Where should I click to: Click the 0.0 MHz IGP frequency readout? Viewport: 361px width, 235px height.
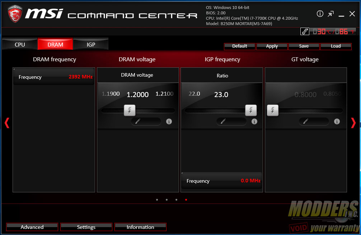[x=251, y=181]
